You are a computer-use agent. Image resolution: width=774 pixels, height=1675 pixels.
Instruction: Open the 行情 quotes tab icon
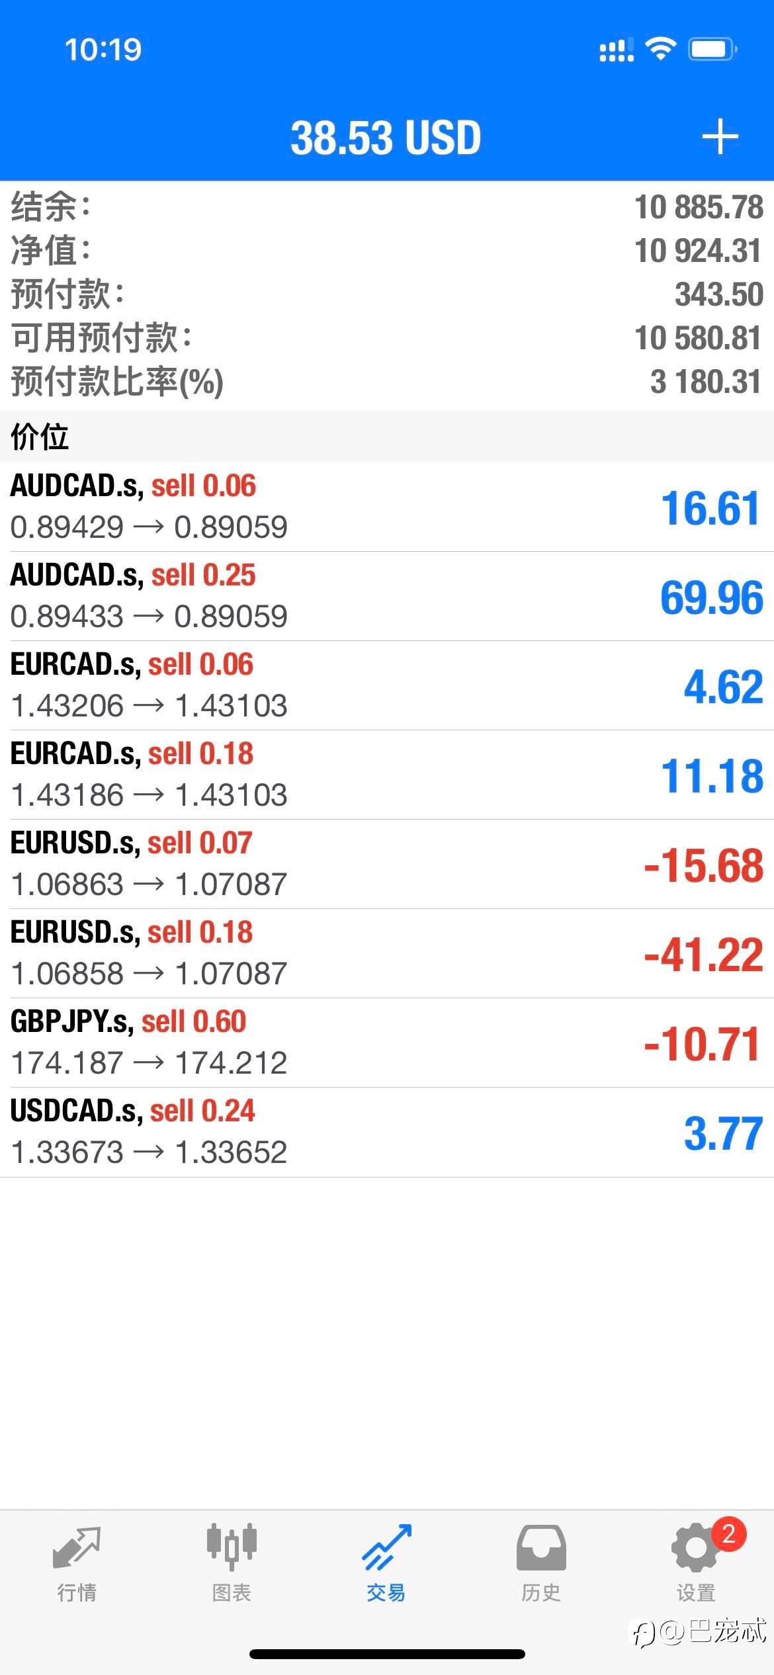(77, 1549)
